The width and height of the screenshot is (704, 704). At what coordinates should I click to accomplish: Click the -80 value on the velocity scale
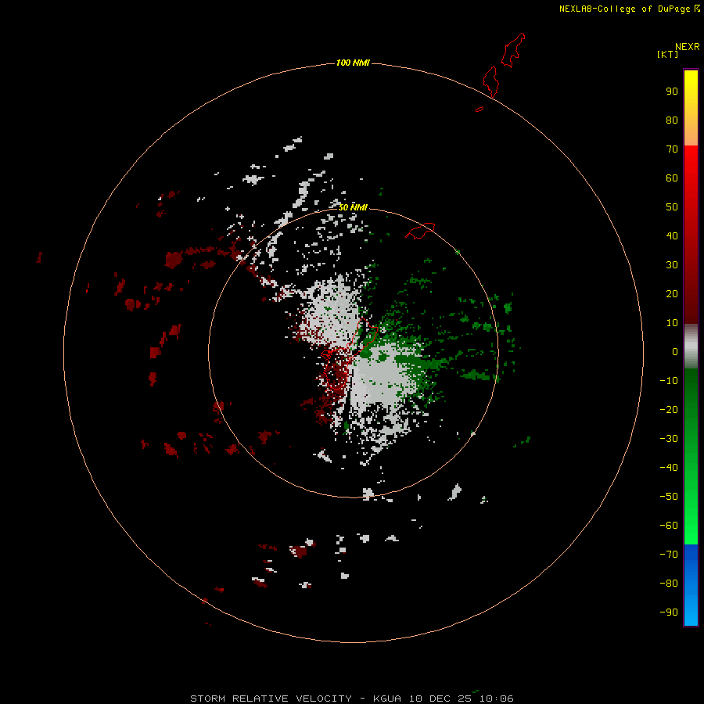(669, 584)
